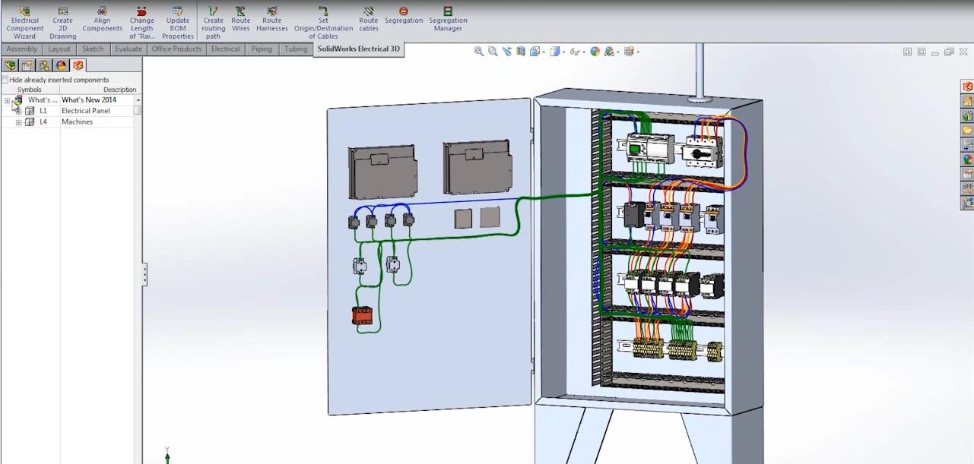Image resolution: width=974 pixels, height=464 pixels.
Task: Open the Display Style dropdown arrow
Action: click(x=563, y=52)
